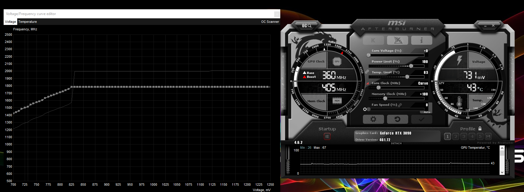
Task: Click the "Min : 26" graph reading
Action: click(306, 148)
